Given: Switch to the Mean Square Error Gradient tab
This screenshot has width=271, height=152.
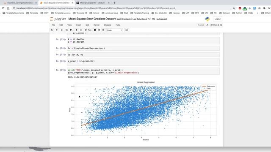Looking at the screenshot, I should [x=56, y=3].
